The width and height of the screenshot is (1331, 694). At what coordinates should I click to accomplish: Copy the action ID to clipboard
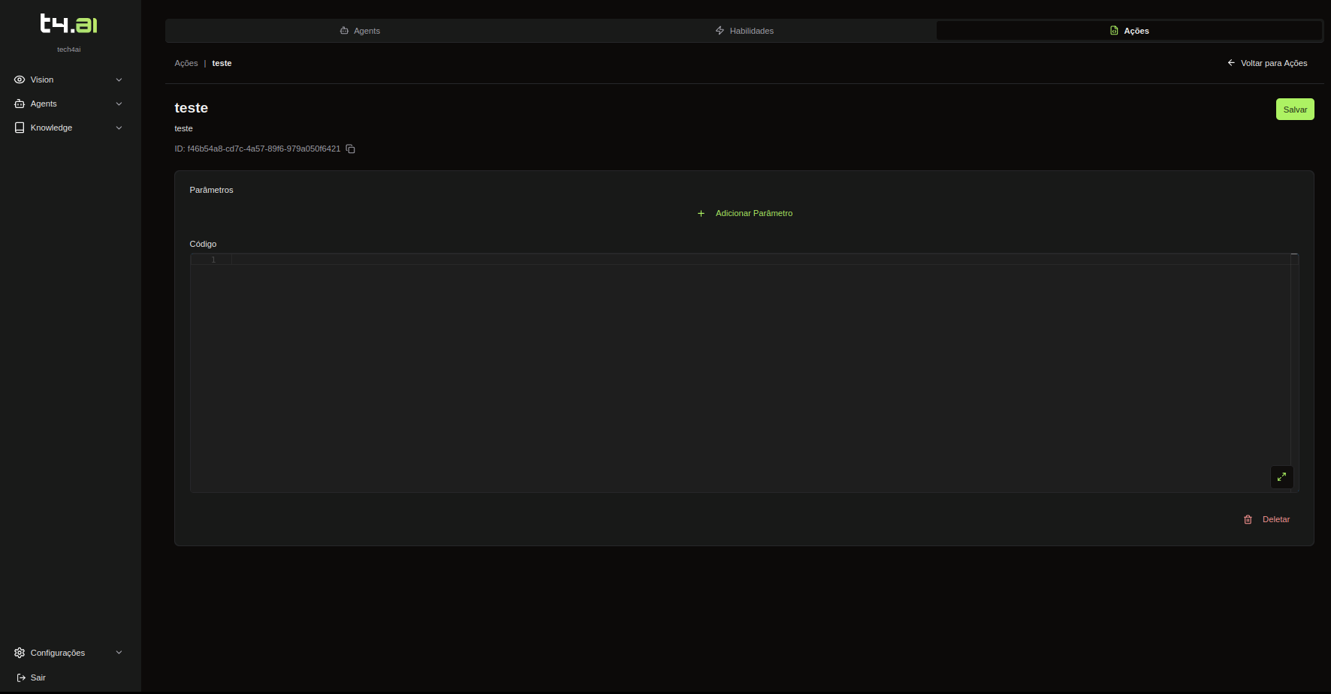pos(350,149)
